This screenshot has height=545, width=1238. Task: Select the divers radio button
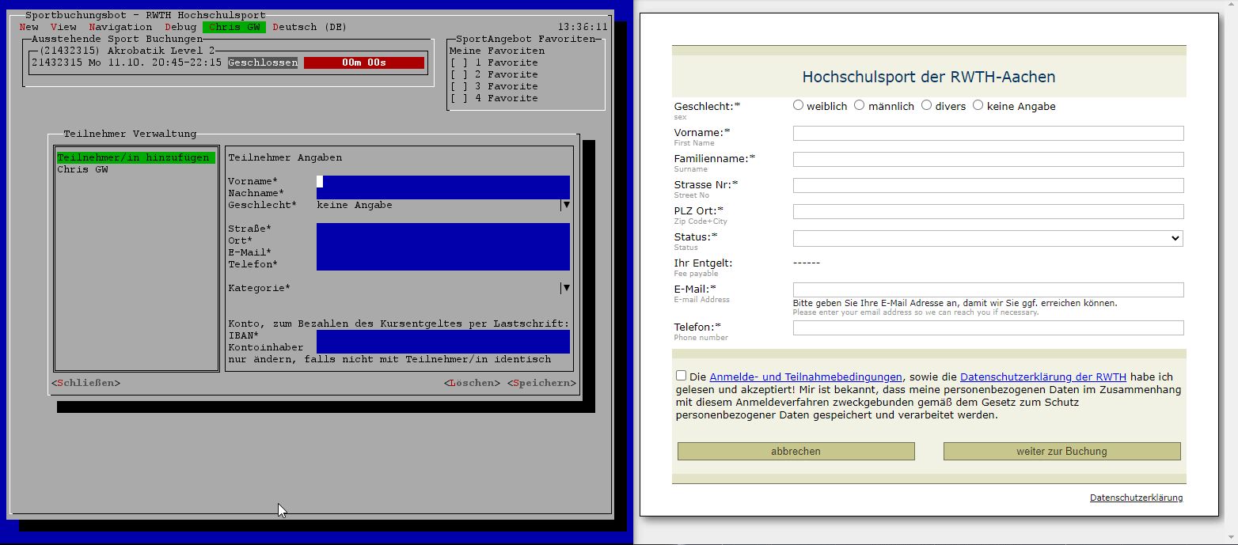pos(926,105)
